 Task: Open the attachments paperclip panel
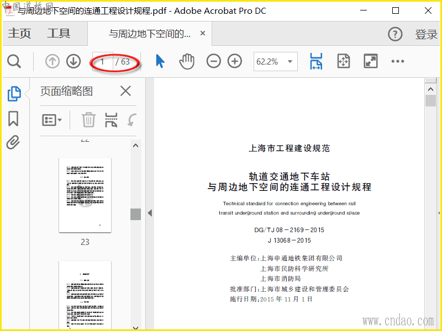13,142
